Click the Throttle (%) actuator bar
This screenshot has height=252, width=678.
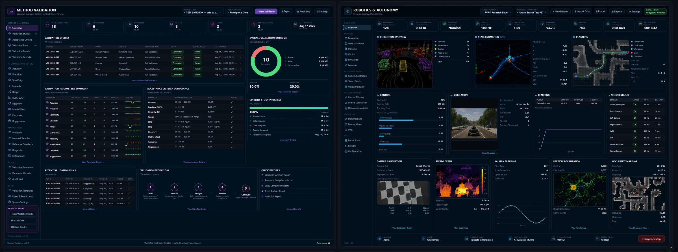point(411,144)
